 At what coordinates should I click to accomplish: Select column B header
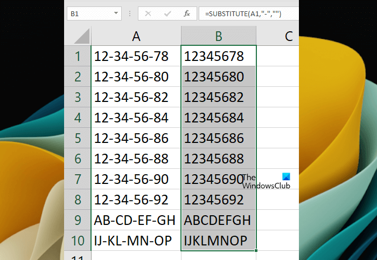point(219,36)
